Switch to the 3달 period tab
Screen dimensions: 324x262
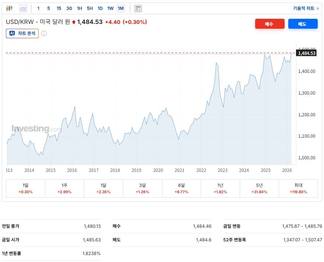tap(142, 188)
